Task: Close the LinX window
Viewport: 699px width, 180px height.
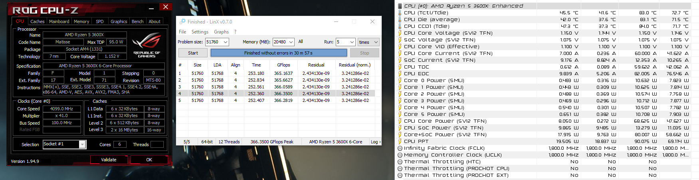Action: (372, 22)
